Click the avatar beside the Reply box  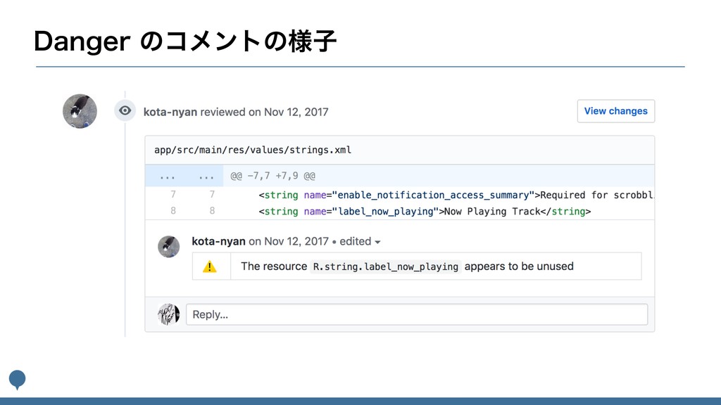tap(168, 314)
